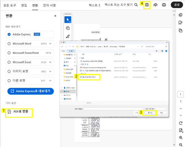Select the Microsoft Excel radio option
Viewport: 185px width, 147px height.
tap(9, 62)
